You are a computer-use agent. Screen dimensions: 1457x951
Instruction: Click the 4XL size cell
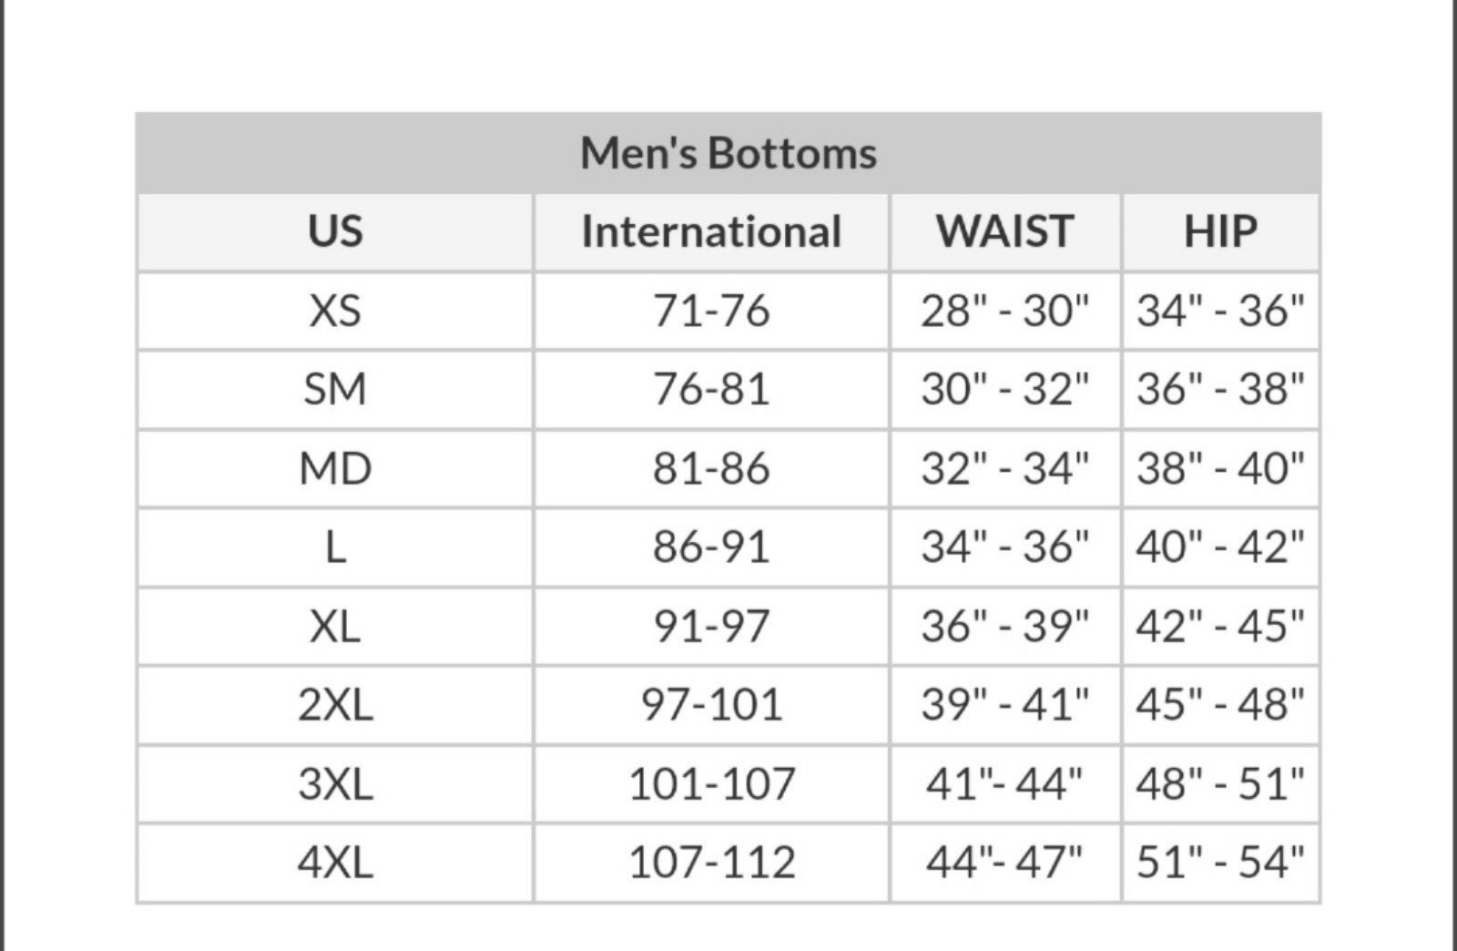tap(335, 863)
